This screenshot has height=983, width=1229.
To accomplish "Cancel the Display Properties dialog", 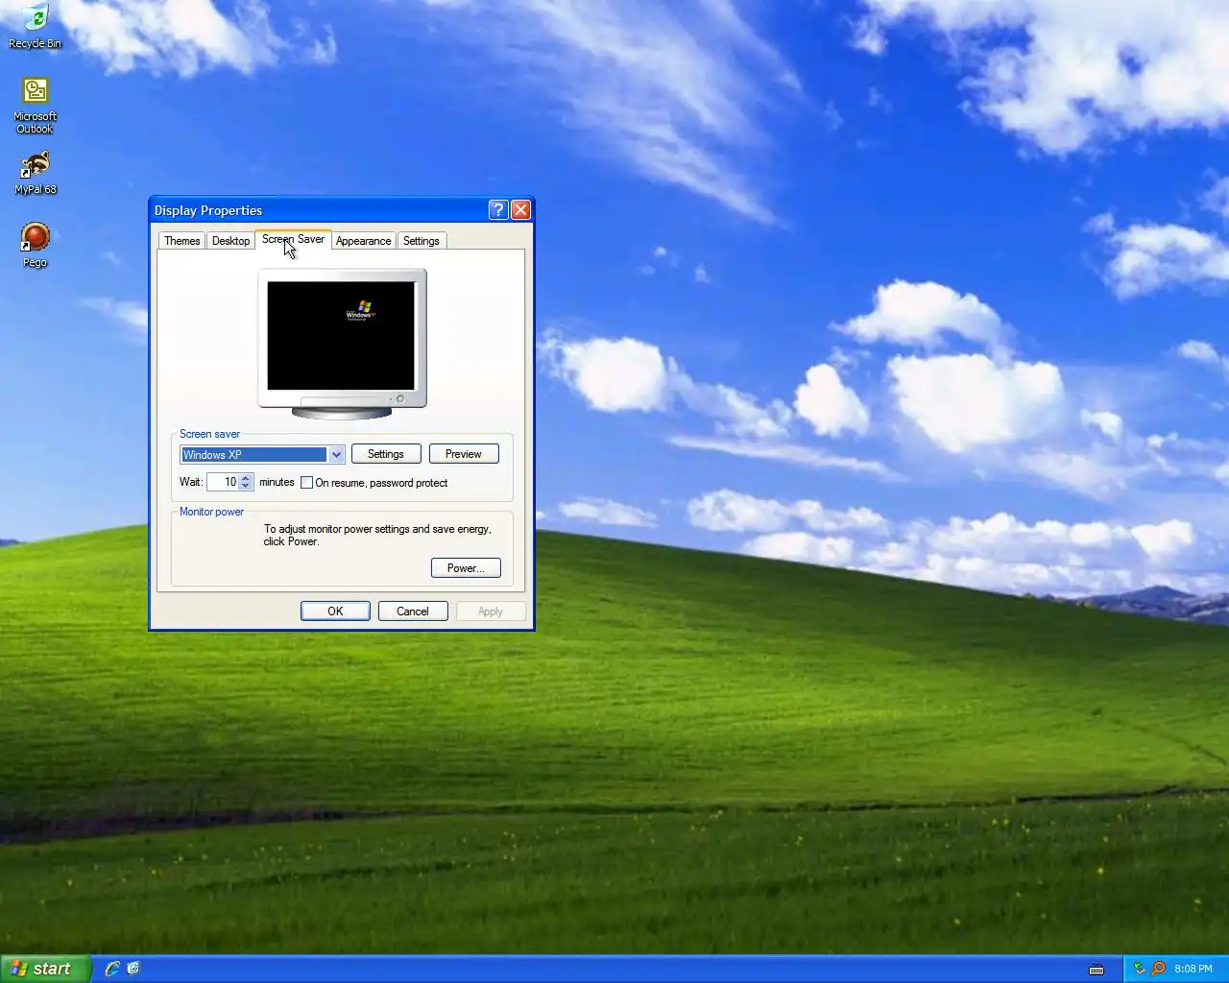I will (x=413, y=611).
